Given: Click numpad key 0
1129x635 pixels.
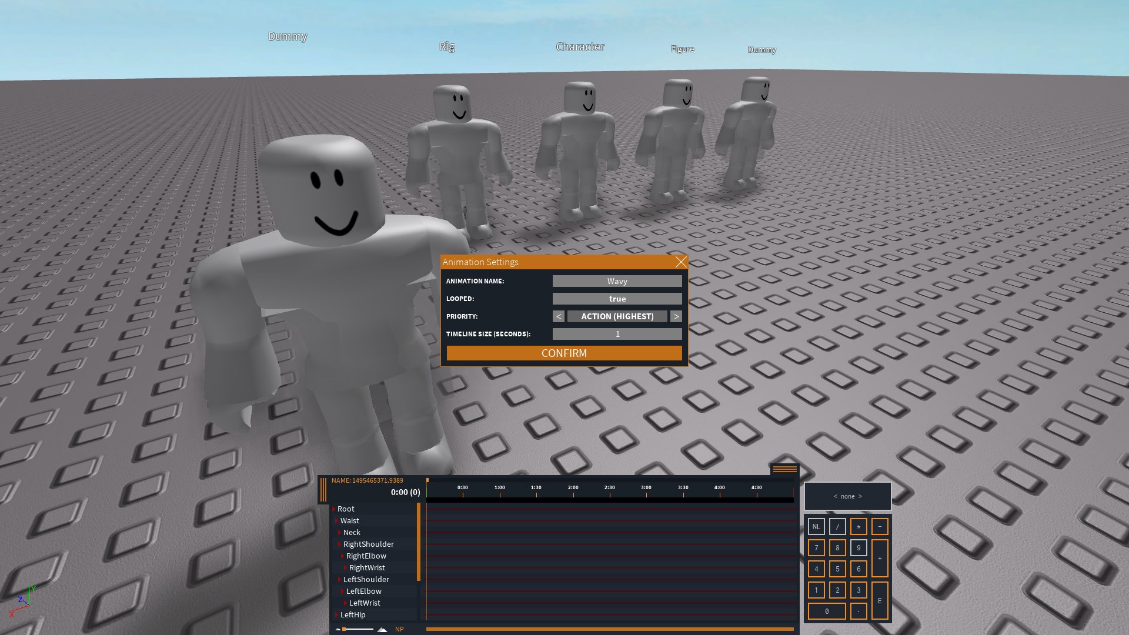Looking at the screenshot, I should [827, 611].
